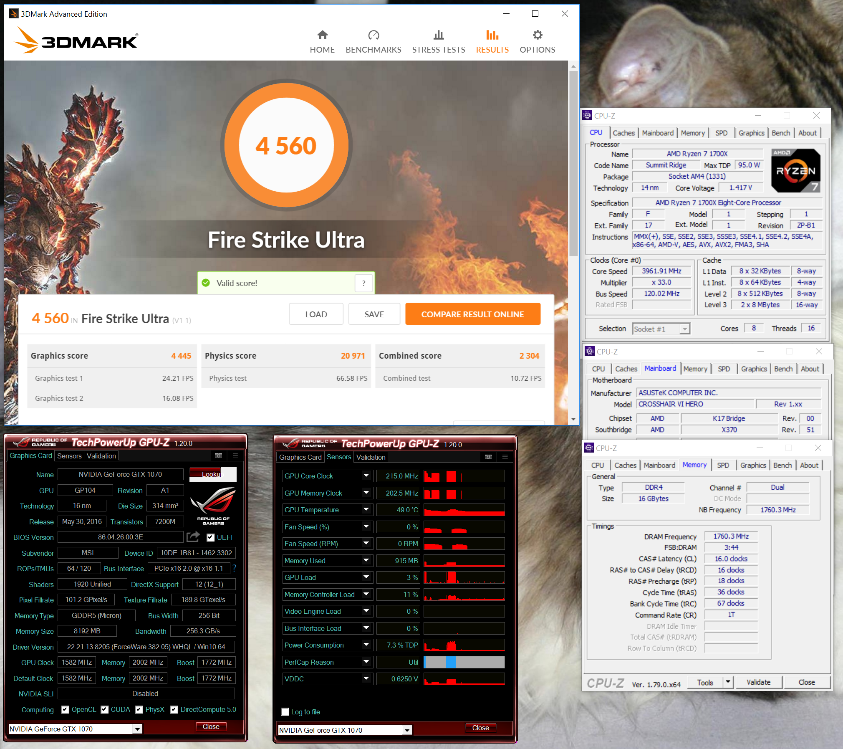The image size is (843, 749).
Task: Toggle the PhysX checkbox
Action: (x=139, y=710)
